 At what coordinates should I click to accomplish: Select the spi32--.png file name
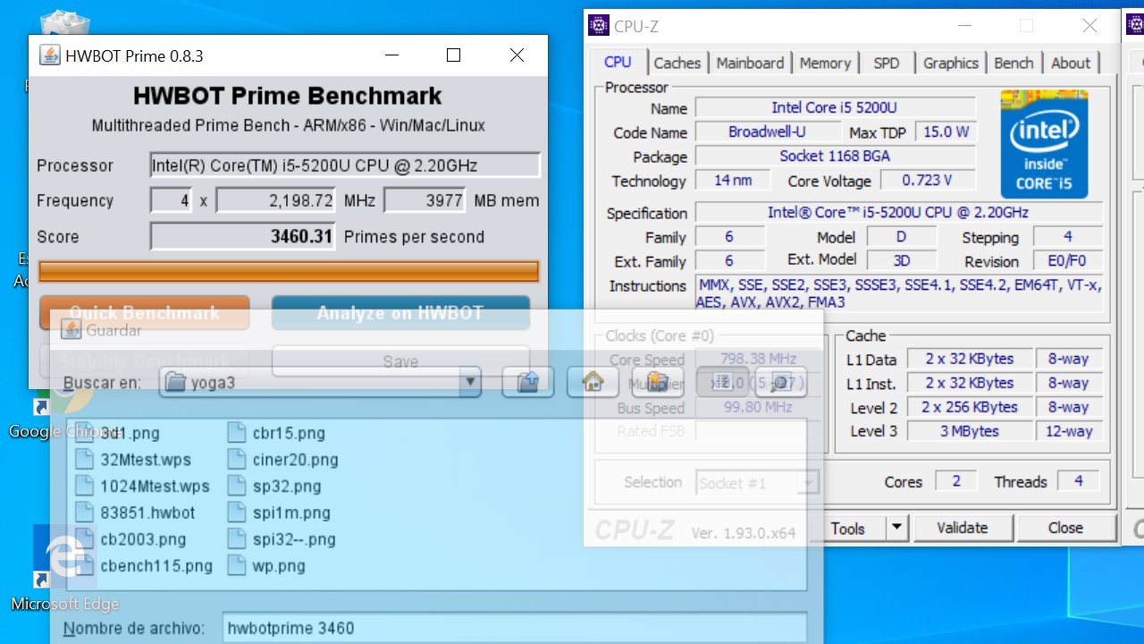coord(294,539)
